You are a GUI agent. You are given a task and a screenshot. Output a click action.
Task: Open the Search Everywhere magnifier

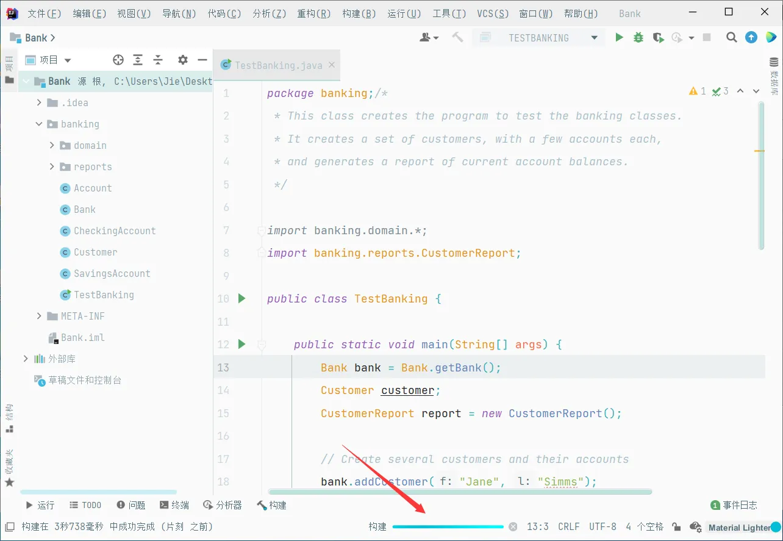click(x=732, y=38)
